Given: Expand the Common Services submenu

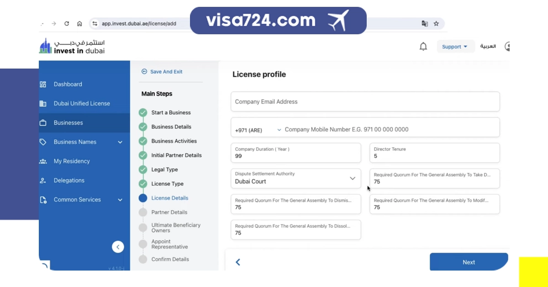Looking at the screenshot, I should [x=120, y=200].
